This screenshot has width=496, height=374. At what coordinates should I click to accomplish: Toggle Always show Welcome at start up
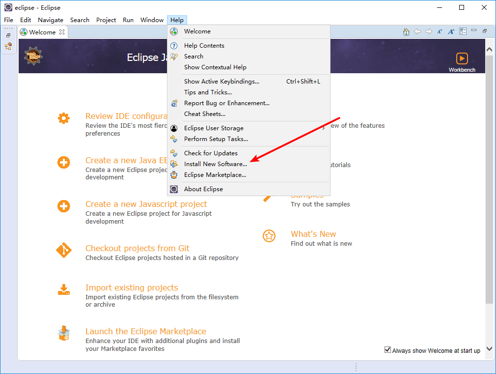click(387, 350)
